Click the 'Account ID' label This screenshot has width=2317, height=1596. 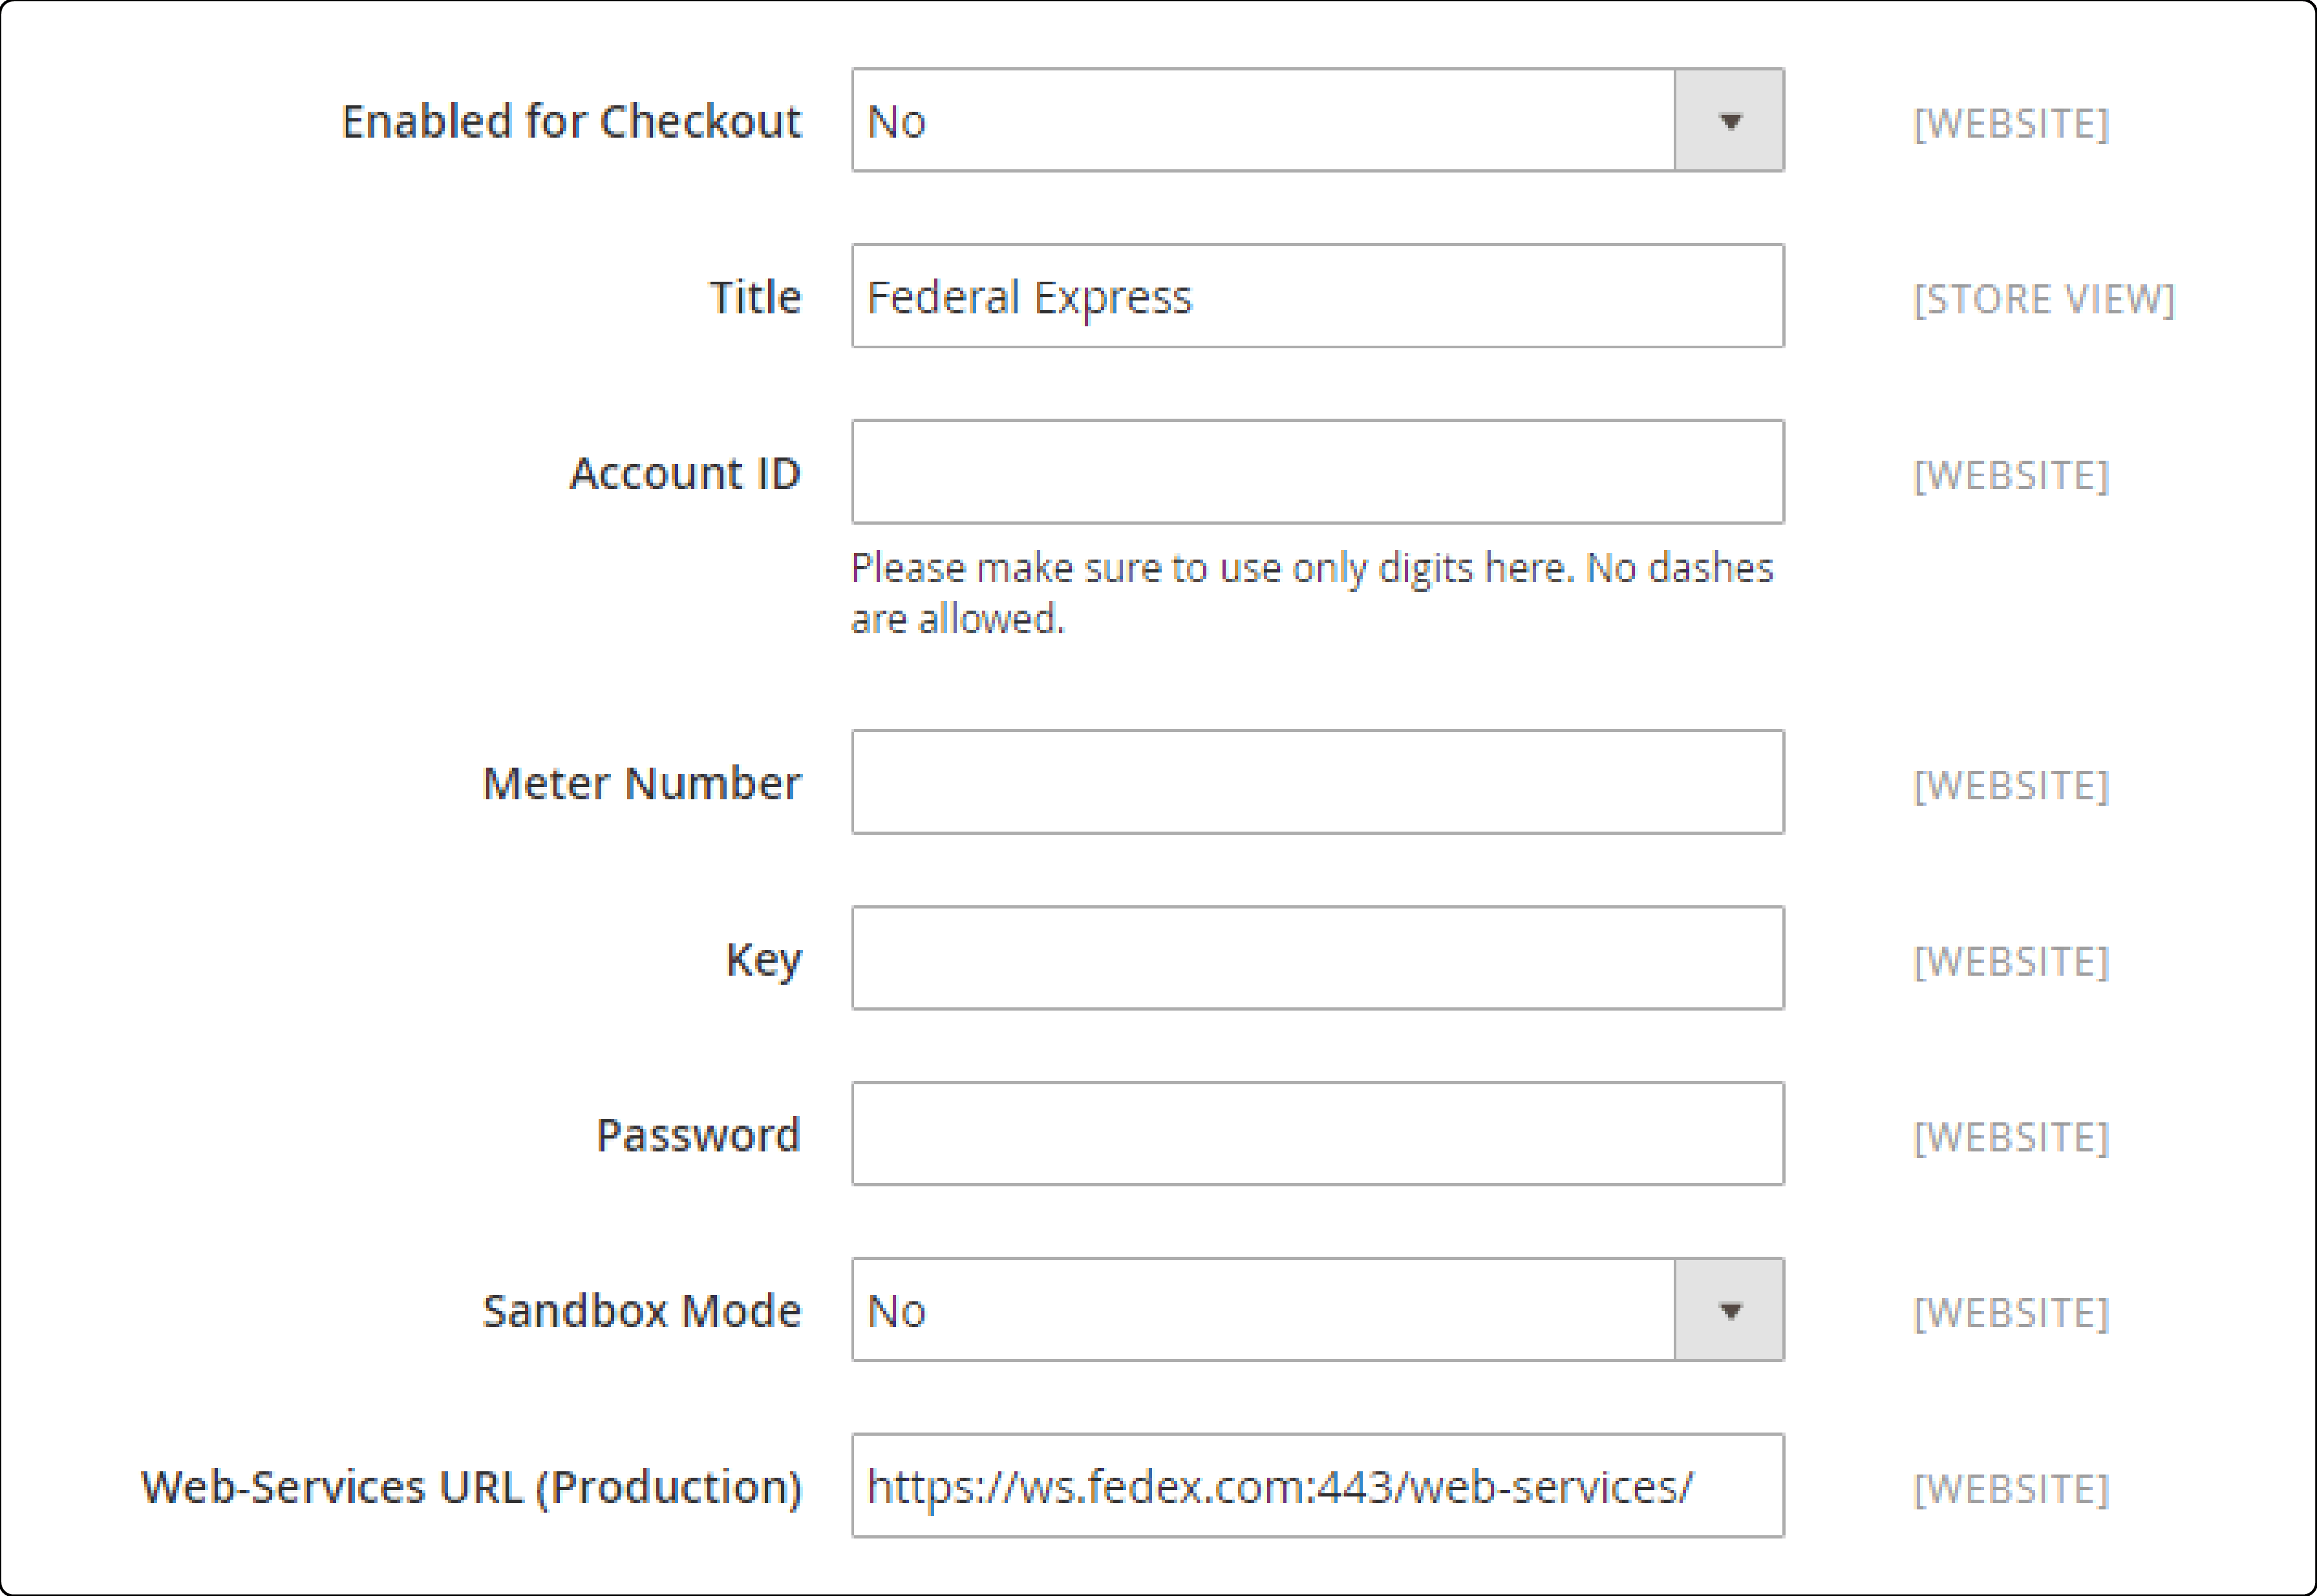(685, 473)
